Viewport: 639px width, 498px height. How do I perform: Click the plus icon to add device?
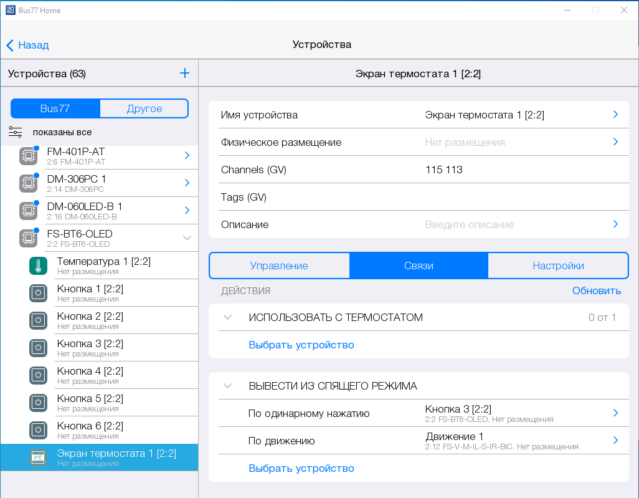click(x=184, y=74)
